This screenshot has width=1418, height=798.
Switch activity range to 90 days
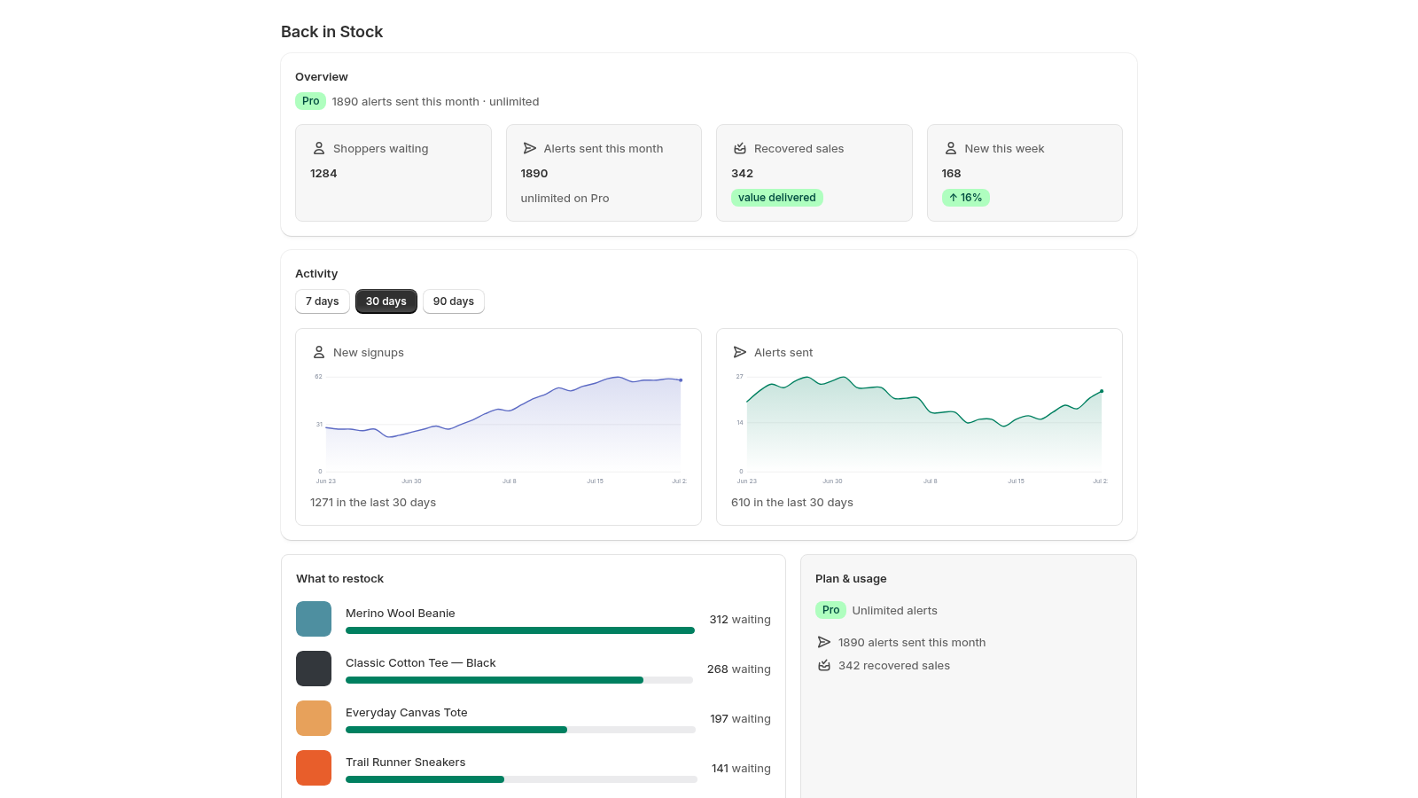click(454, 301)
